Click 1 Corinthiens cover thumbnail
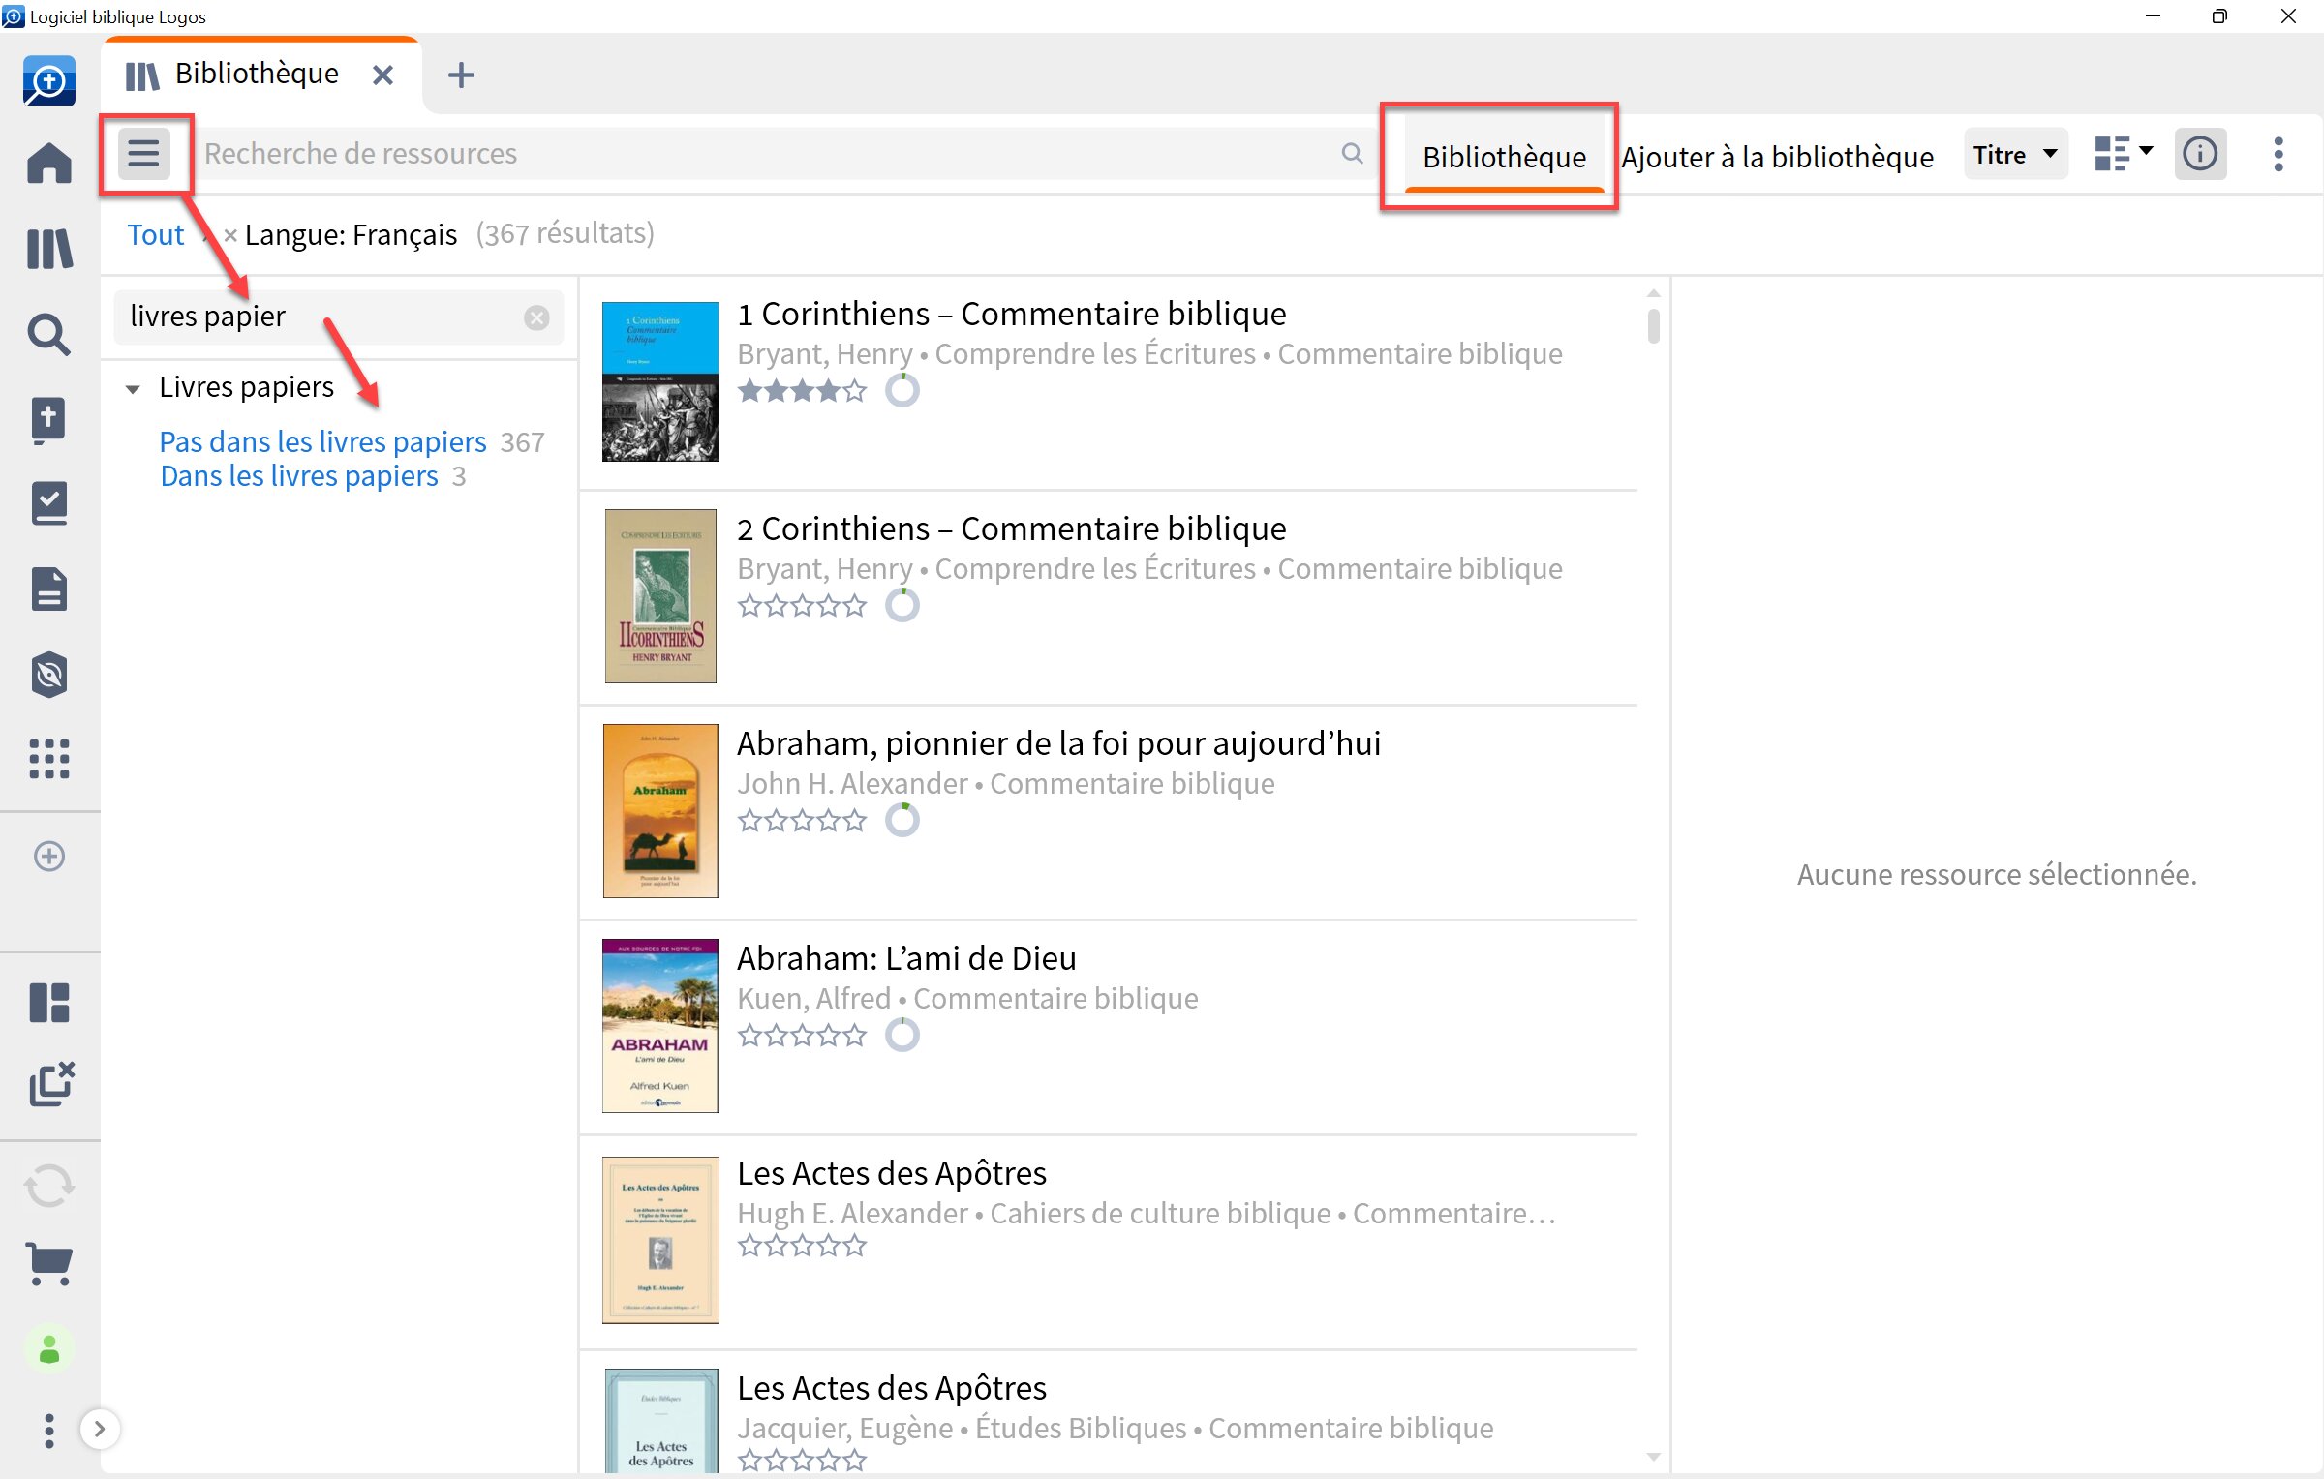This screenshot has height=1479, width=2324. (x=660, y=381)
